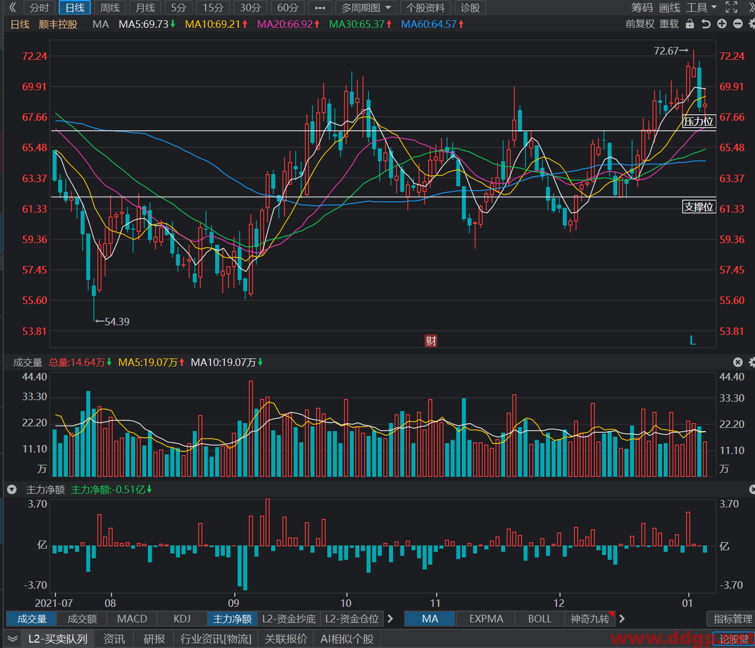Click MA20:66.92 magenta legend
The width and height of the screenshot is (755, 648).
[285, 24]
